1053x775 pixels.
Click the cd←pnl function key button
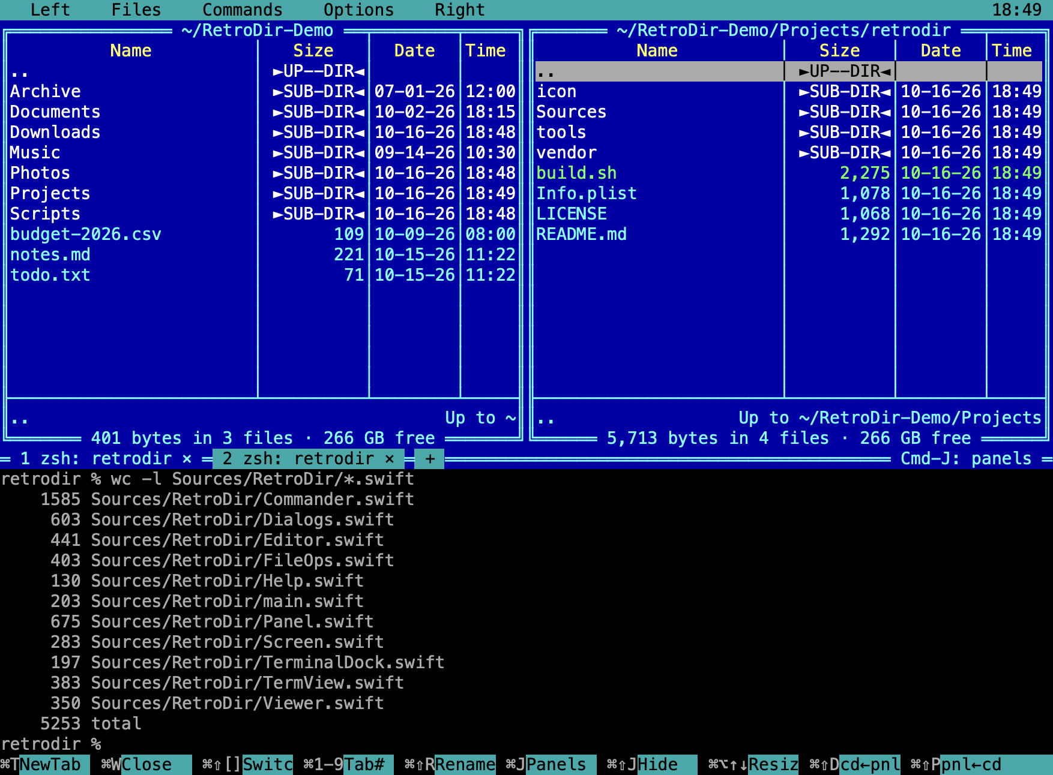tap(854, 765)
